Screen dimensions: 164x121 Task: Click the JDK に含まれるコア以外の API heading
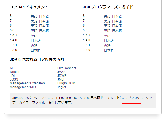(x=37, y=59)
